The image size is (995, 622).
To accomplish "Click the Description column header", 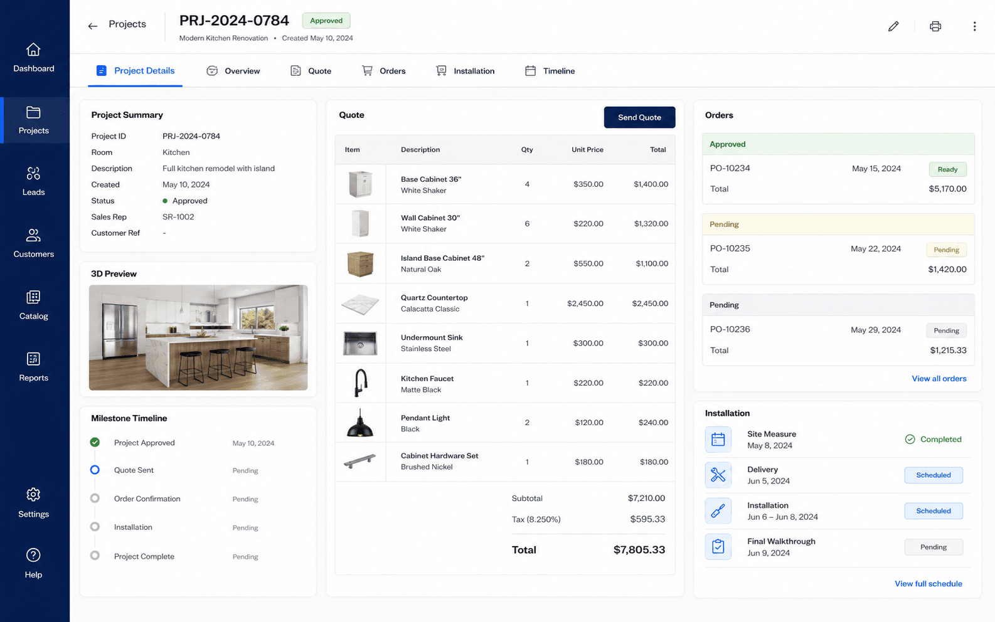I will [420, 150].
